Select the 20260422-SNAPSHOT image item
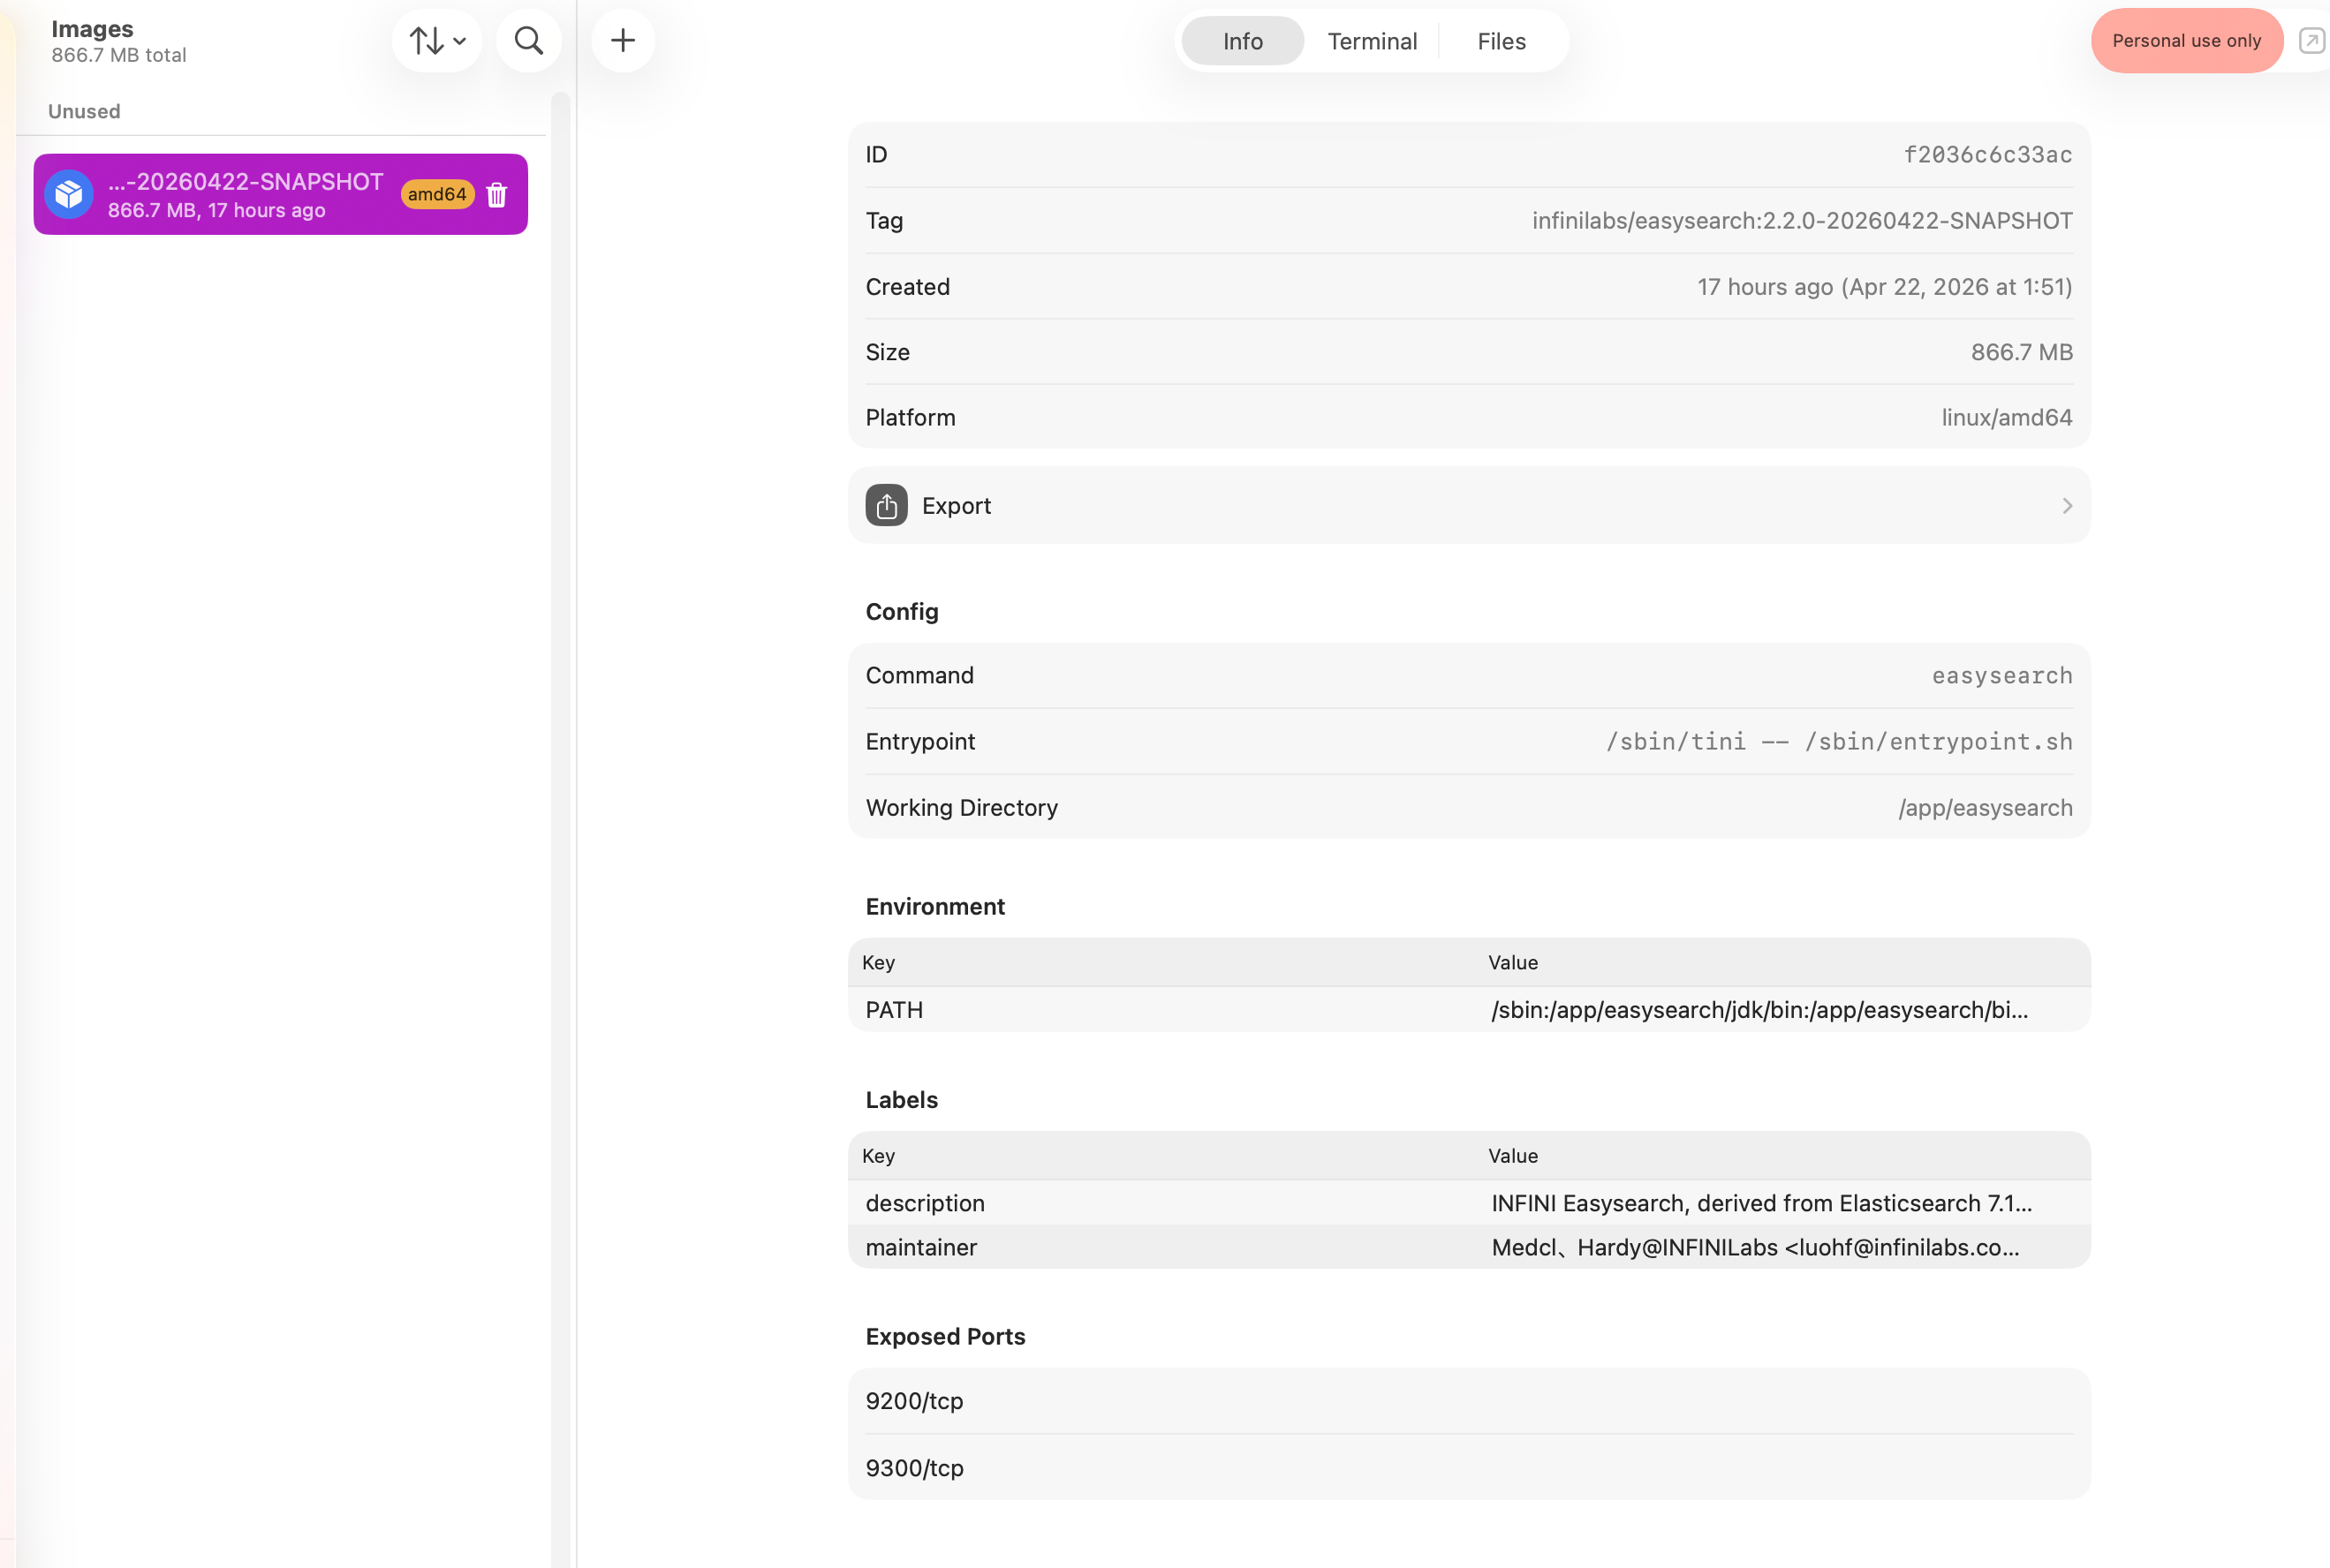Viewport: 2330px width, 1568px height. pos(246,194)
